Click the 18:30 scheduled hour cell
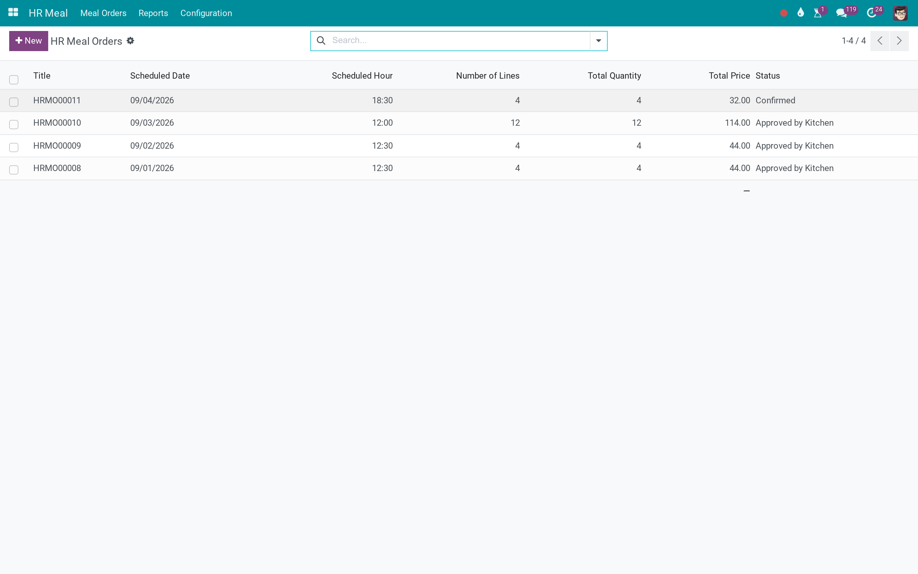918x574 pixels. 382,100
